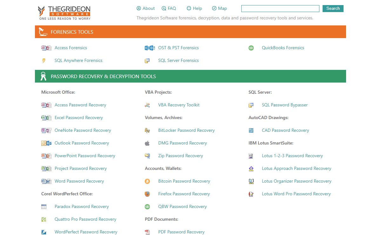Open the VBA Recovery Toolkit link
The height and width of the screenshot is (235, 381).
tap(179, 105)
